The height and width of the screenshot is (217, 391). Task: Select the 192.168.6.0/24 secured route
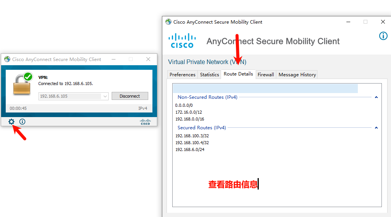(x=190, y=149)
